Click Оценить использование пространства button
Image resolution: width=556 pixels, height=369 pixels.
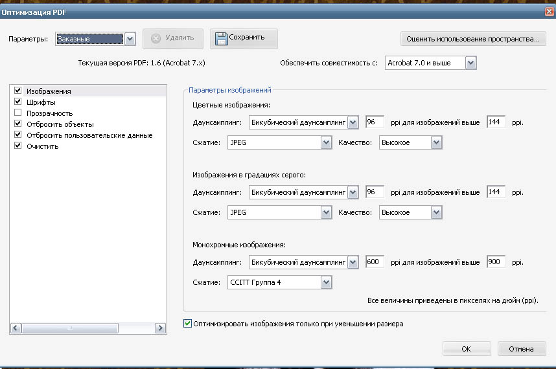(x=473, y=39)
